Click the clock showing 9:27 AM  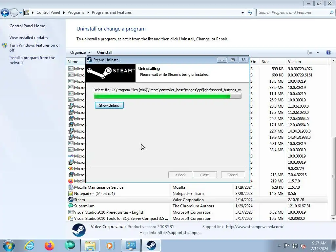click(x=319, y=243)
